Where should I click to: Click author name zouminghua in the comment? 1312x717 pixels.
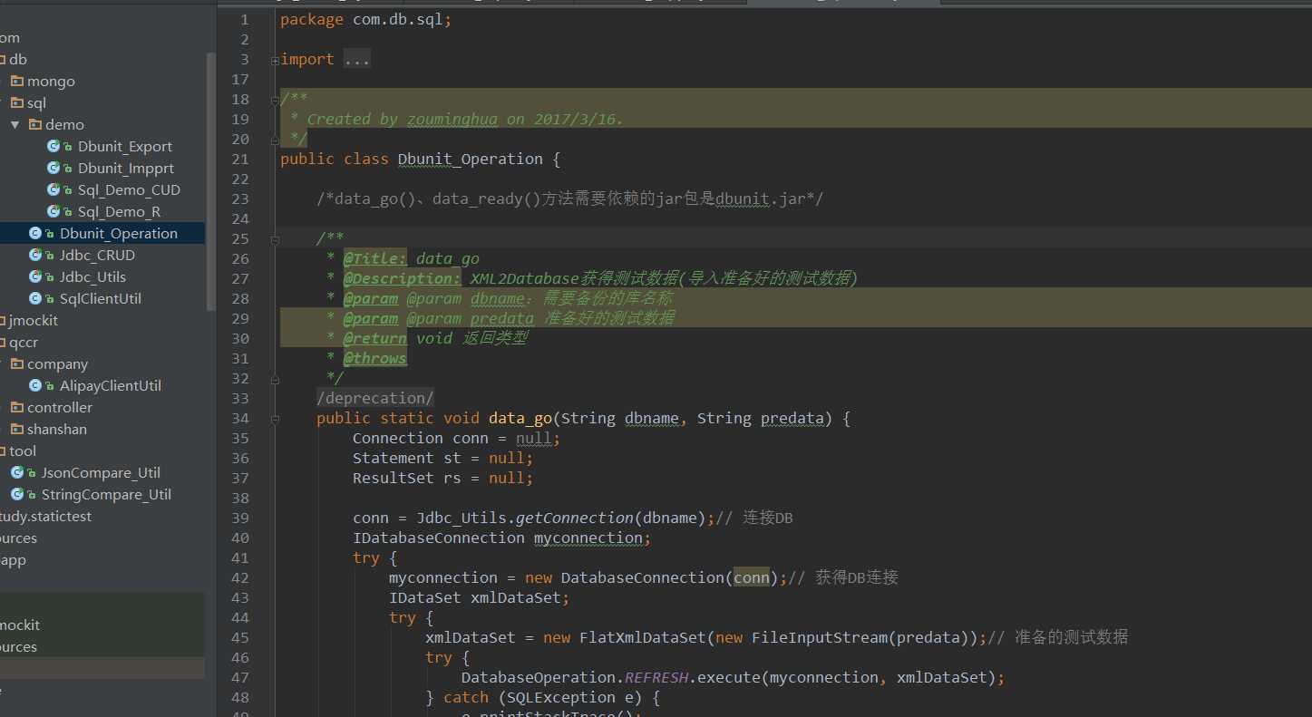point(452,119)
